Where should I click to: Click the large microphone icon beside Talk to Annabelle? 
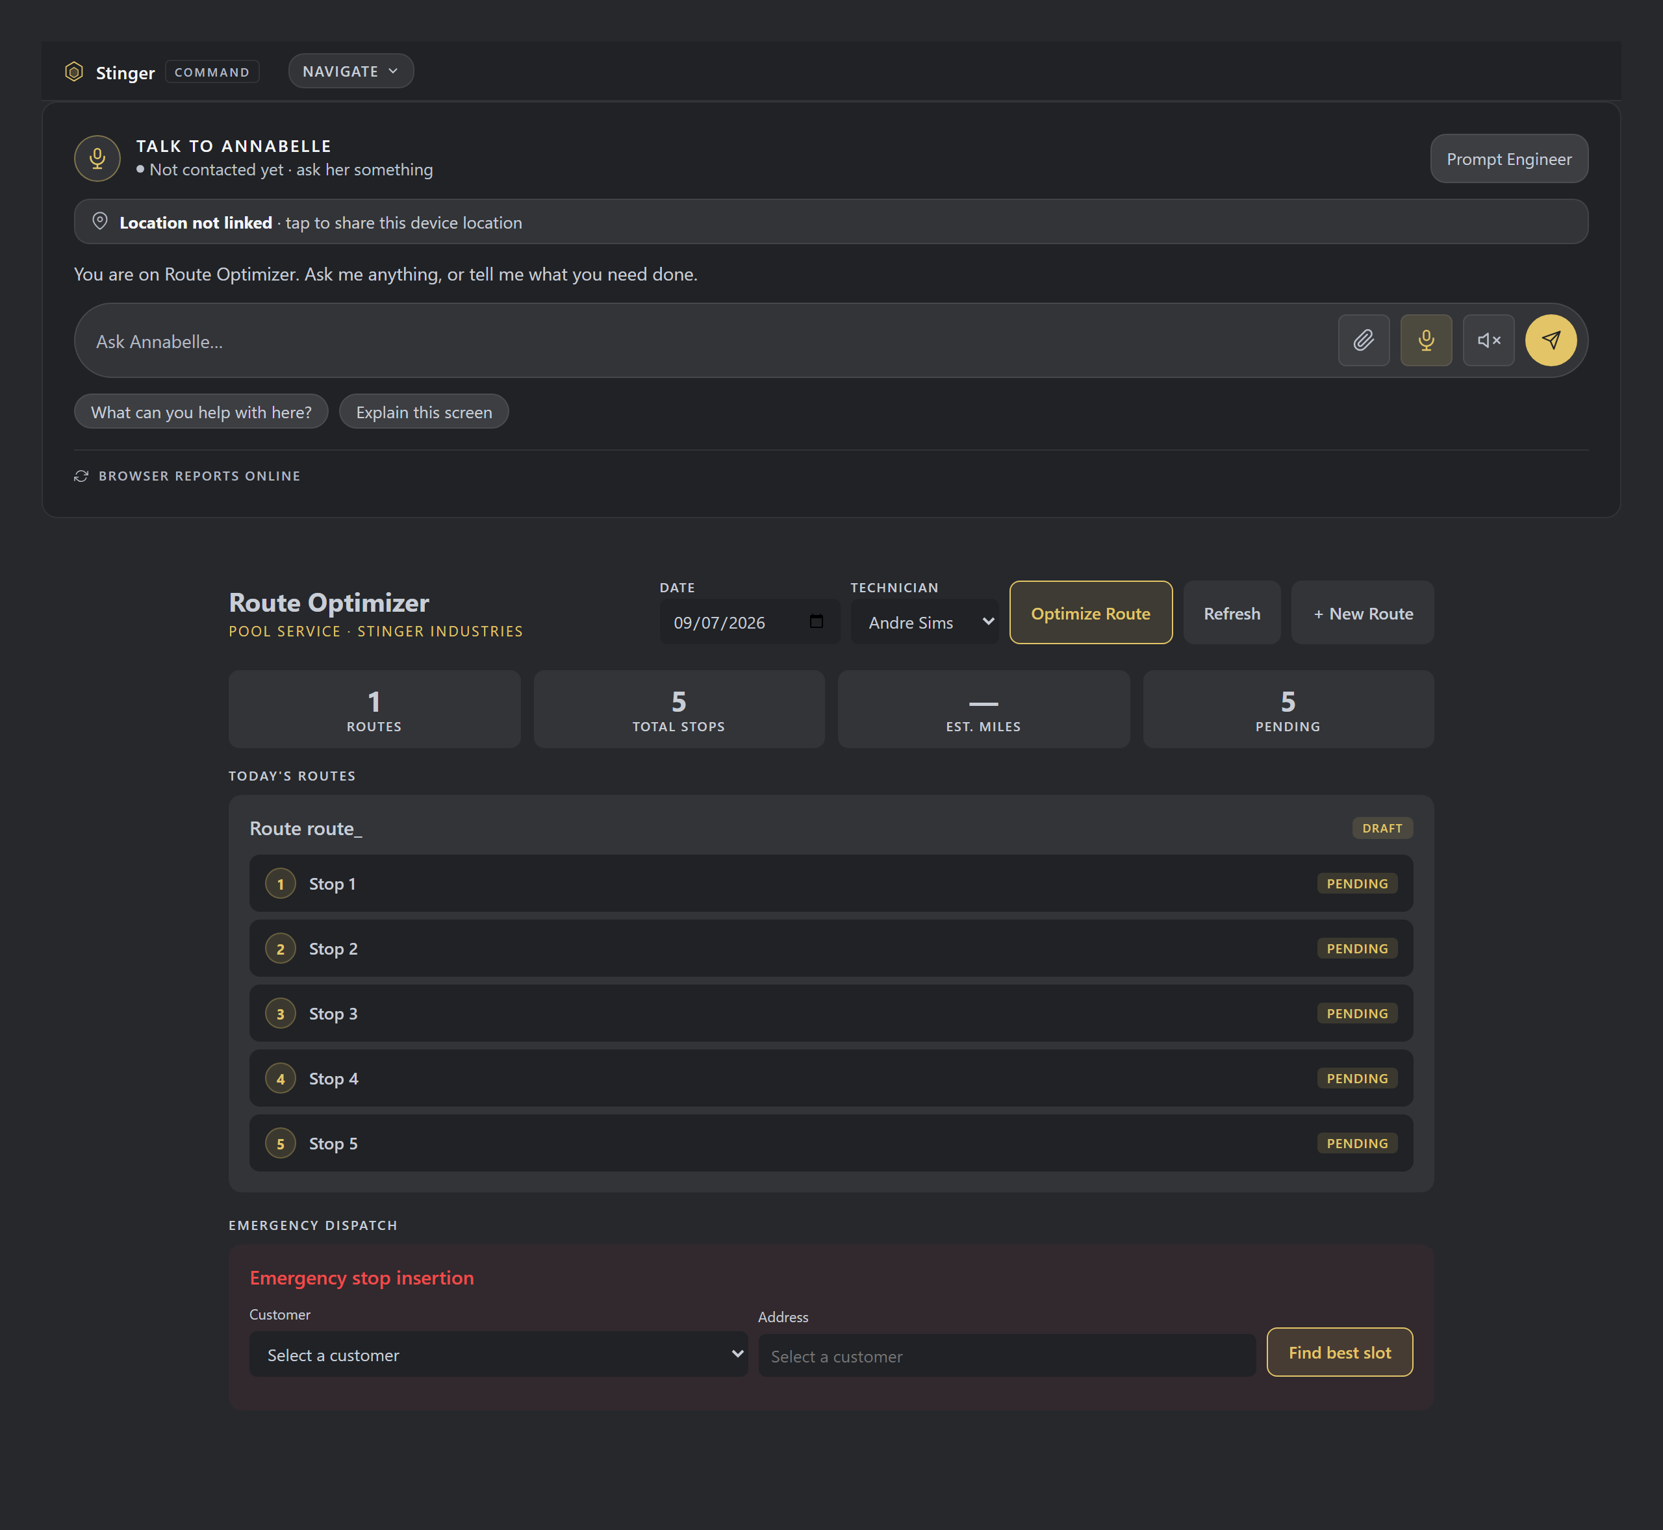coord(97,158)
